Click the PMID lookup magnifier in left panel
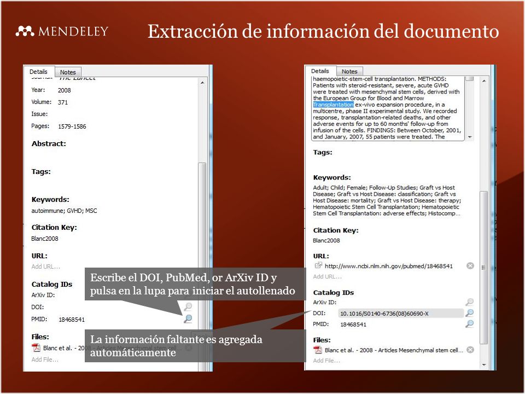 click(188, 318)
